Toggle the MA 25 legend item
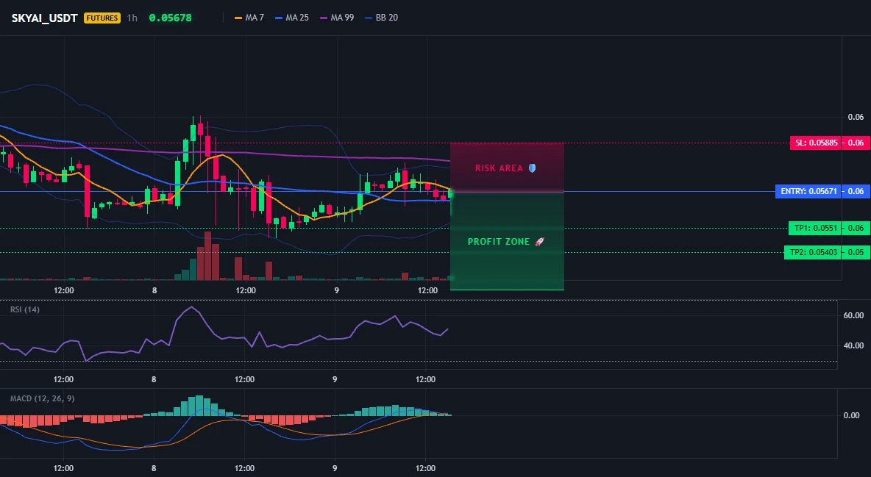871x477 pixels. [292, 18]
